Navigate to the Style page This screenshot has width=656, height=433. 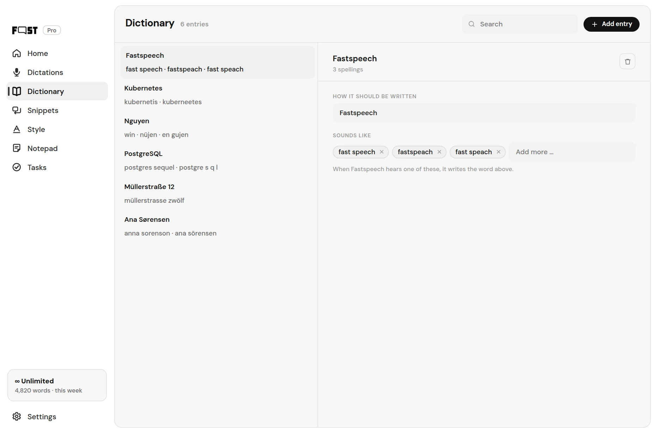tap(57, 130)
